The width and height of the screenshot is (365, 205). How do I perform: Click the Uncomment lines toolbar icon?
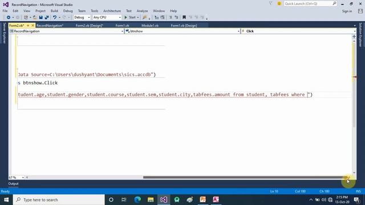coord(163,18)
